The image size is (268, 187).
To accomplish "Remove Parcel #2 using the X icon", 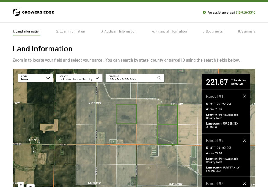I will (244, 140).
